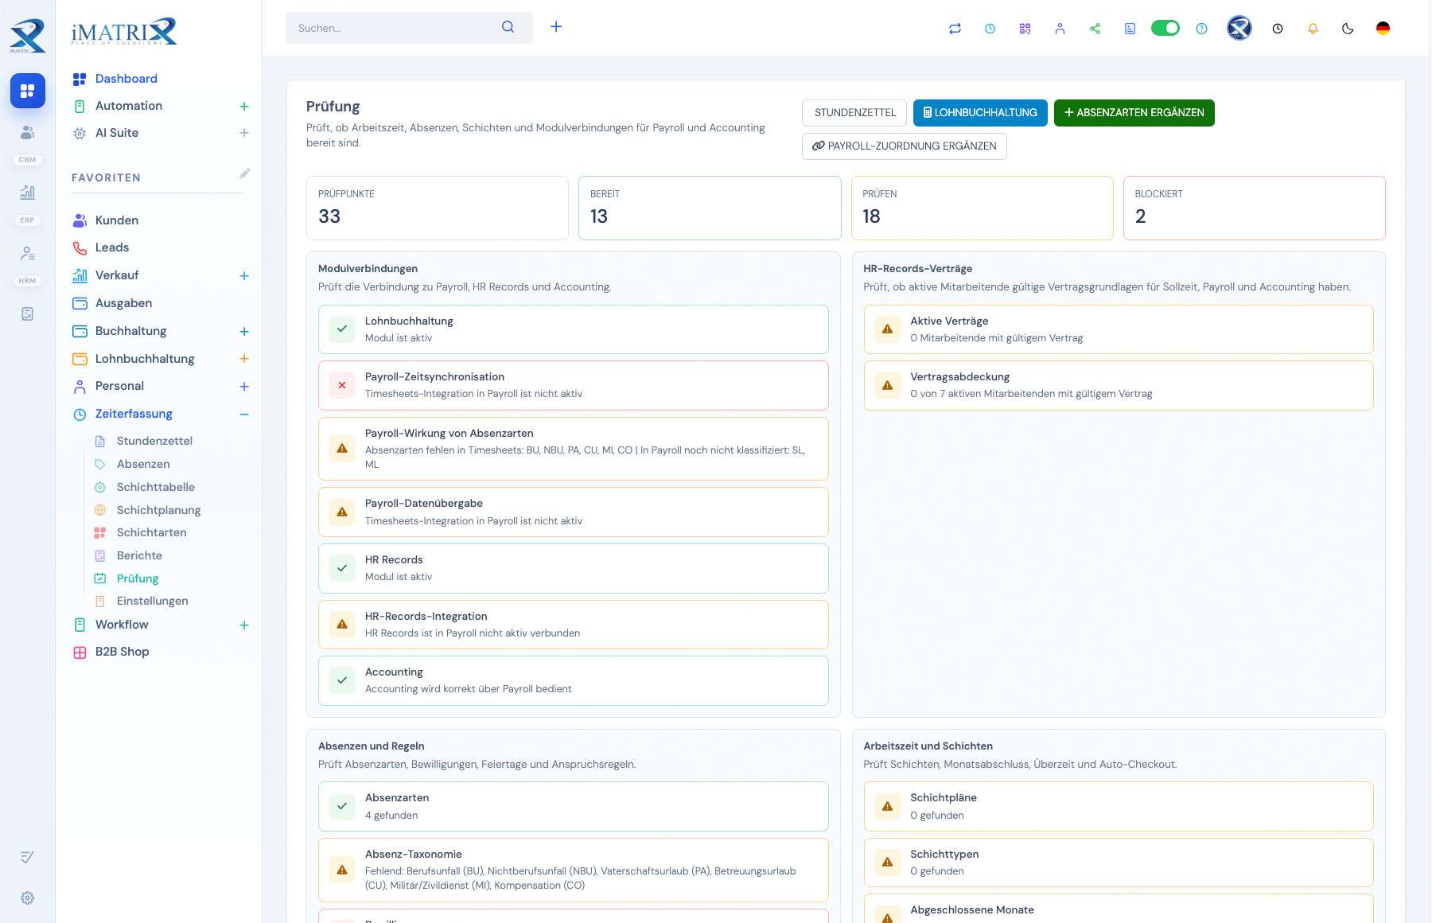This screenshot has height=923, width=1432.
Task: Open Leads in favorites
Action: coord(112,247)
